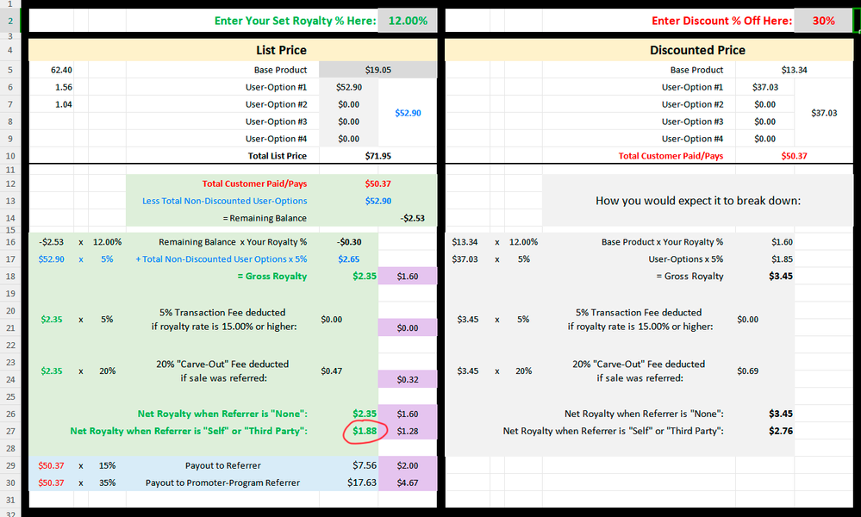Click the purple $4.67 cell
Screen dimensions: 861x517
tap(408, 483)
